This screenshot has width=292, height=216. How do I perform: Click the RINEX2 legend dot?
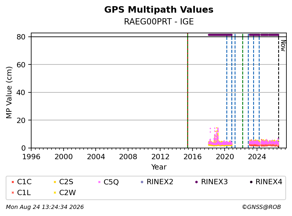click(142, 182)
